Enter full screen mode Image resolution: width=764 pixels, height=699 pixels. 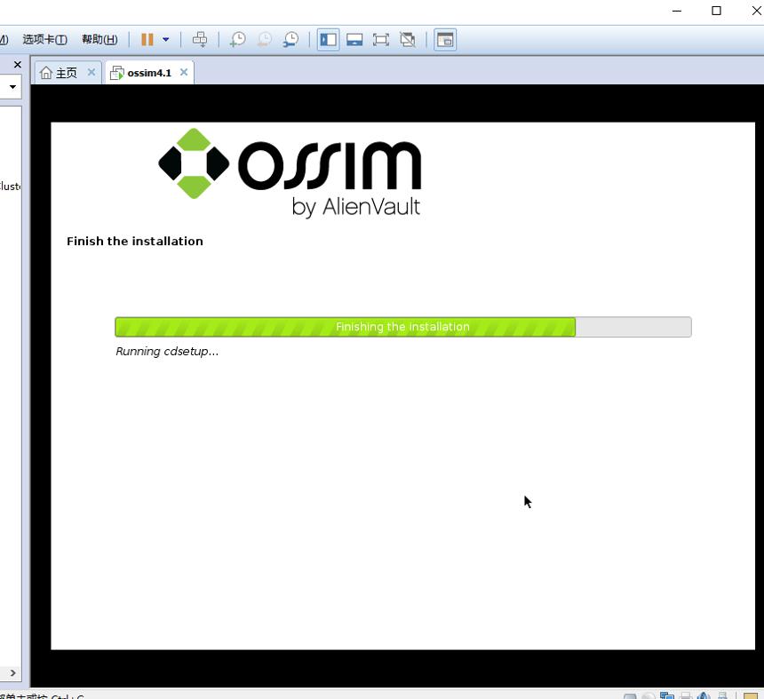click(381, 39)
